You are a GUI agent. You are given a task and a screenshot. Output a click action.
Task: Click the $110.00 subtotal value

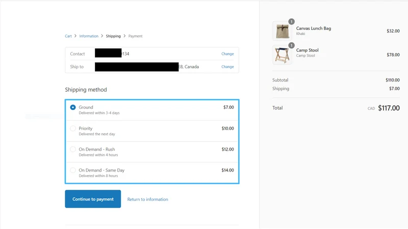(x=393, y=80)
